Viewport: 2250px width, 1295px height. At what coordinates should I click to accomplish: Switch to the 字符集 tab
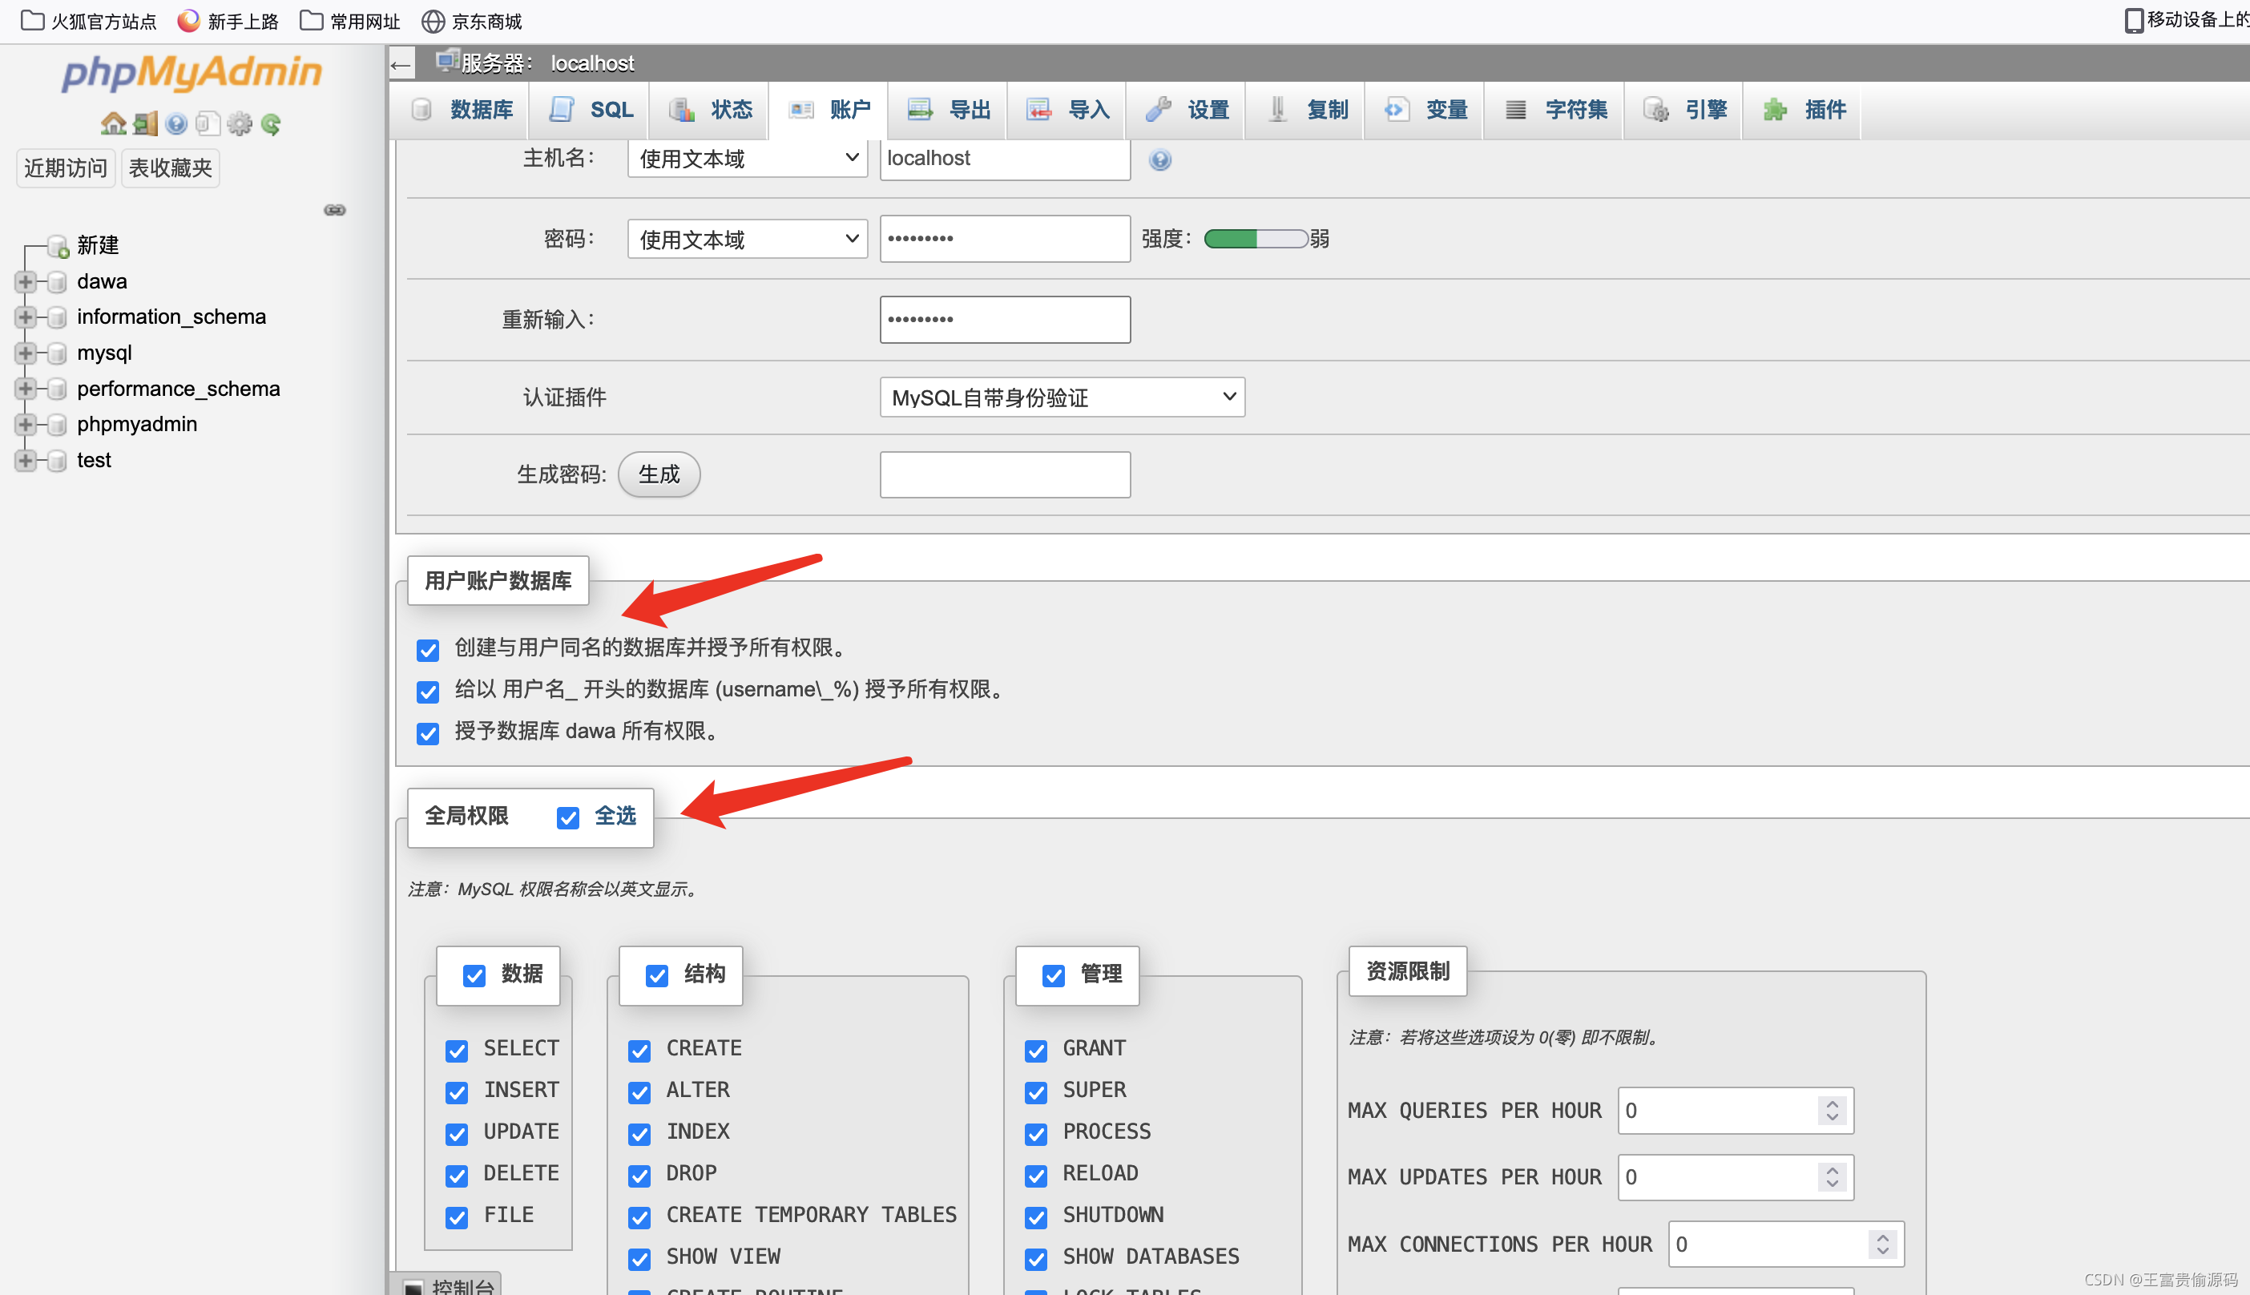coord(1554,111)
